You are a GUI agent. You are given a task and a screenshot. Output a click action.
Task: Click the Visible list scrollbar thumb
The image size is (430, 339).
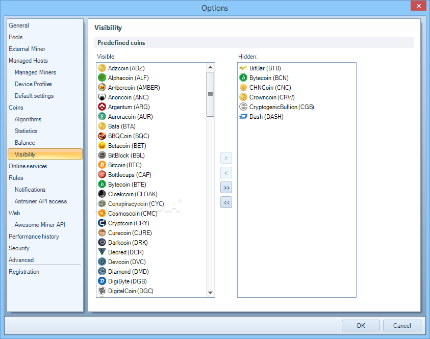210,94
